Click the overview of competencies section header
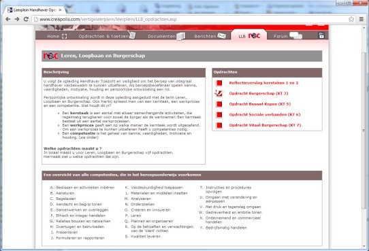Viewport: 369px width, 251px height. (182, 175)
